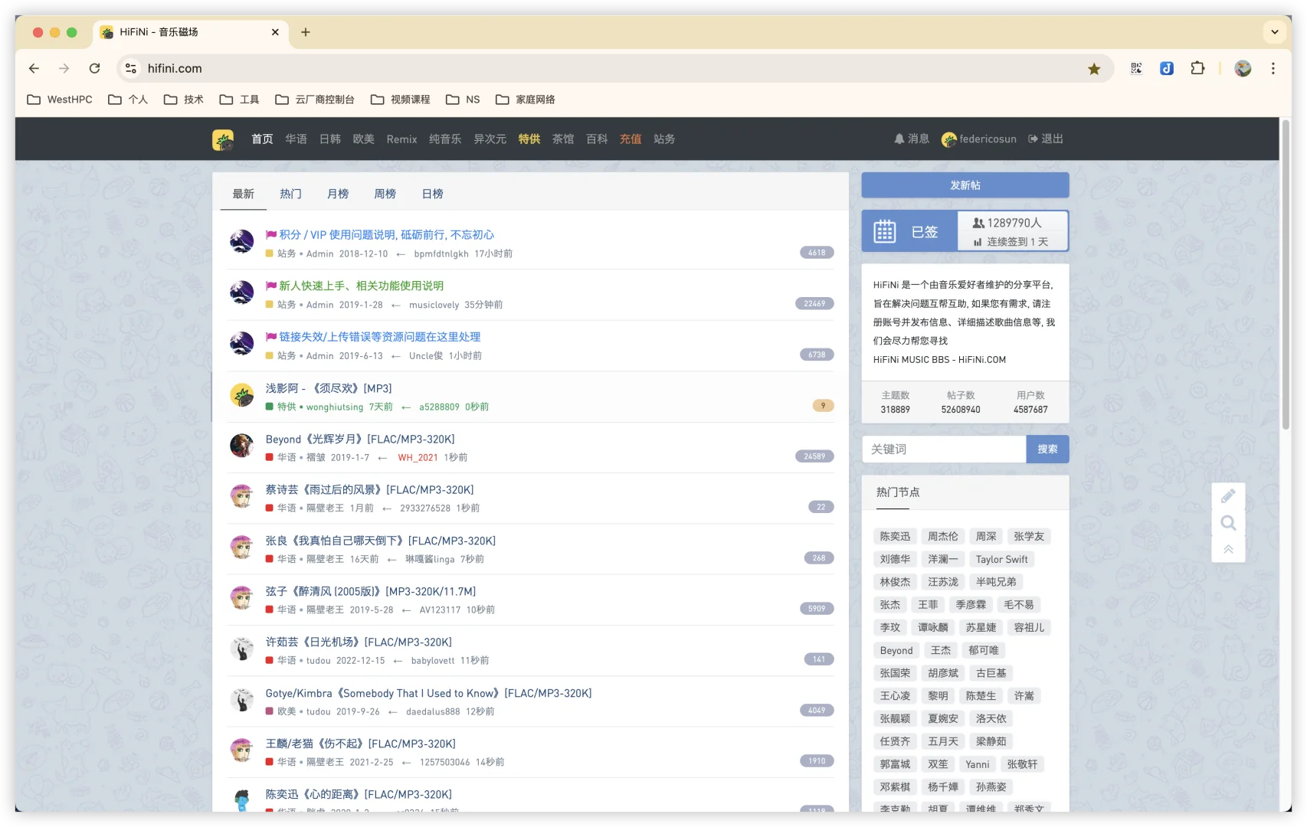Open the 日韩 navigation menu

tap(330, 139)
